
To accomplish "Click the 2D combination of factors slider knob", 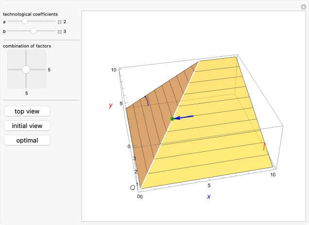I will pos(26,69).
